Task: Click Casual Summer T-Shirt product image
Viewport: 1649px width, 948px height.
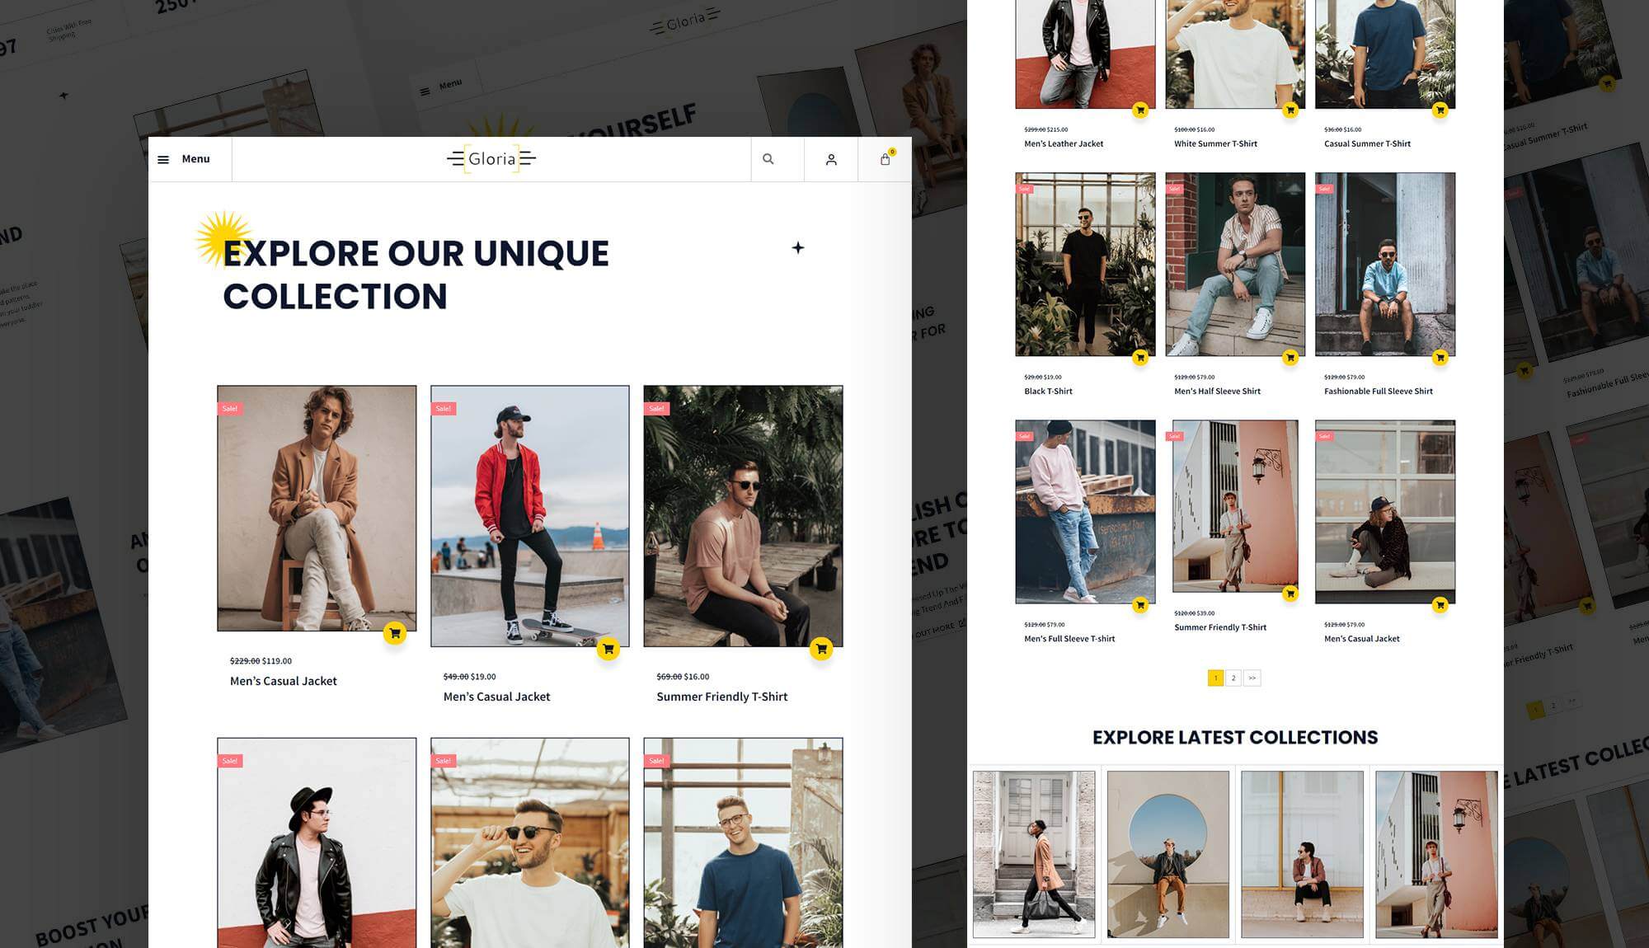Action: (1385, 54)
